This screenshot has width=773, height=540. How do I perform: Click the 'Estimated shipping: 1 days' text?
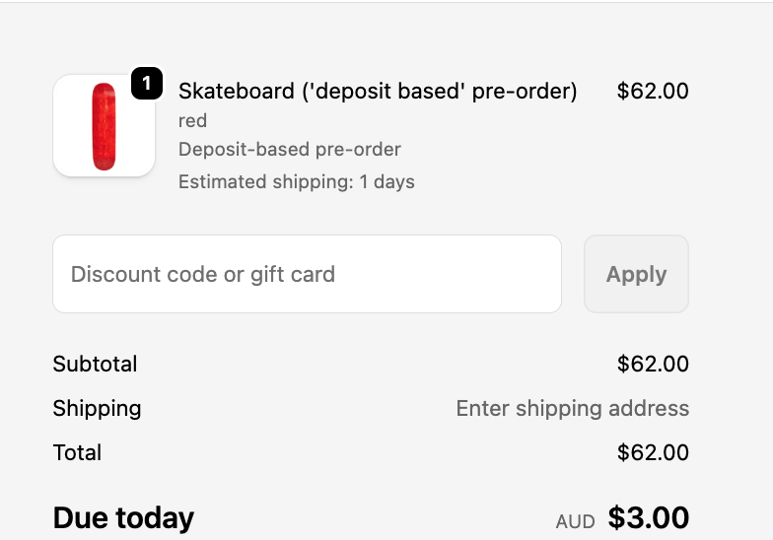click(296, 181)
